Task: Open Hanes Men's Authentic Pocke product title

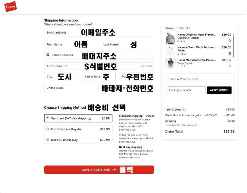Action: point(196,60)
